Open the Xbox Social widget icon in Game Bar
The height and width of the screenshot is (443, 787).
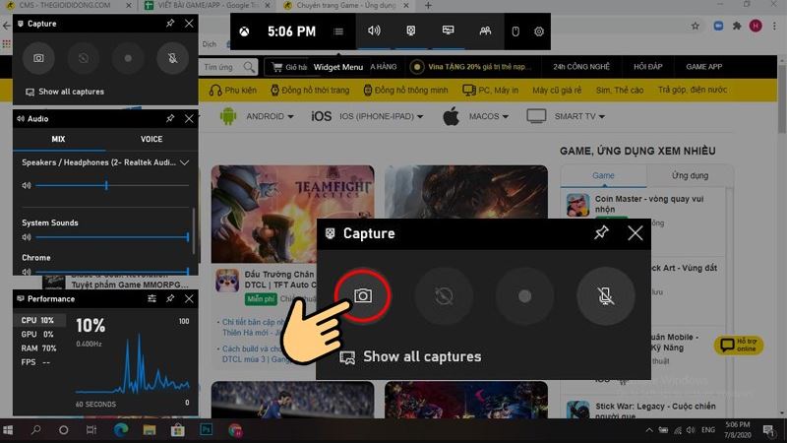485,32
